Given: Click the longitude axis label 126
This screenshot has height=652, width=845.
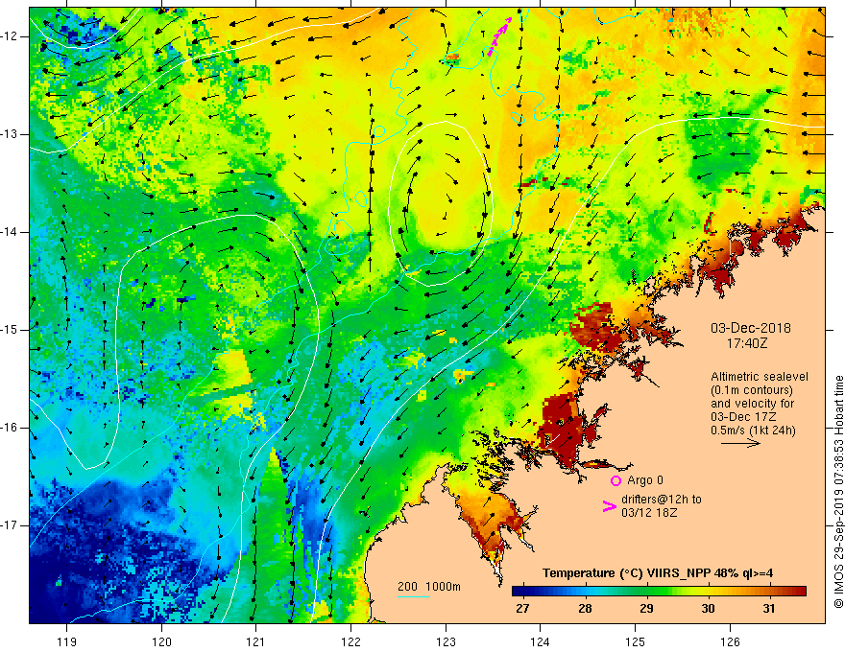Looking at the screenshot, I should tap(730, 641).
